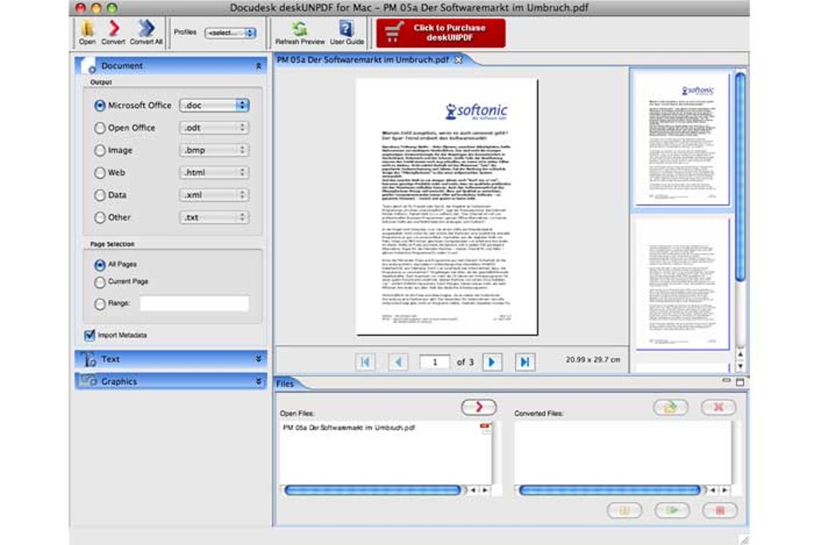
Task: Select the Microsoft Office output option
Action: pyautogui.click(x=100, y=105)
